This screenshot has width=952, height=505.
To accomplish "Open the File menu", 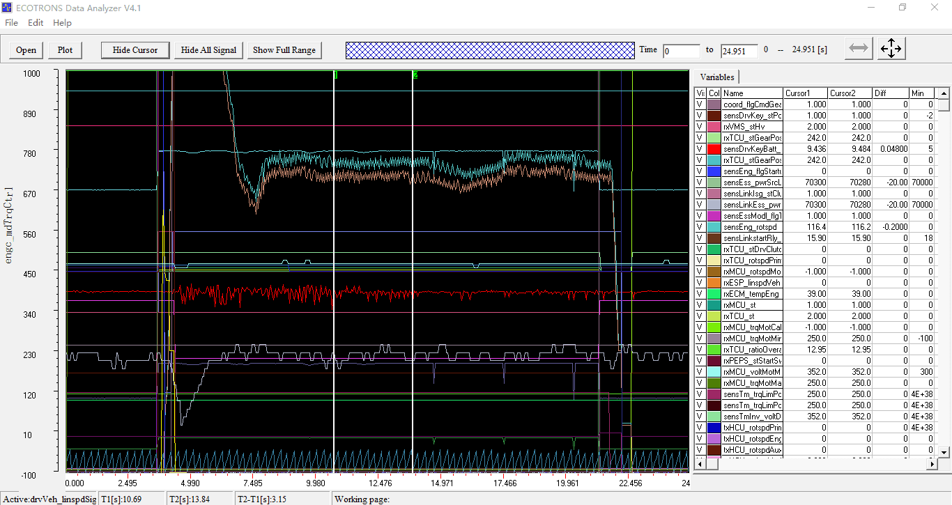I will click(x=12, y=22).
